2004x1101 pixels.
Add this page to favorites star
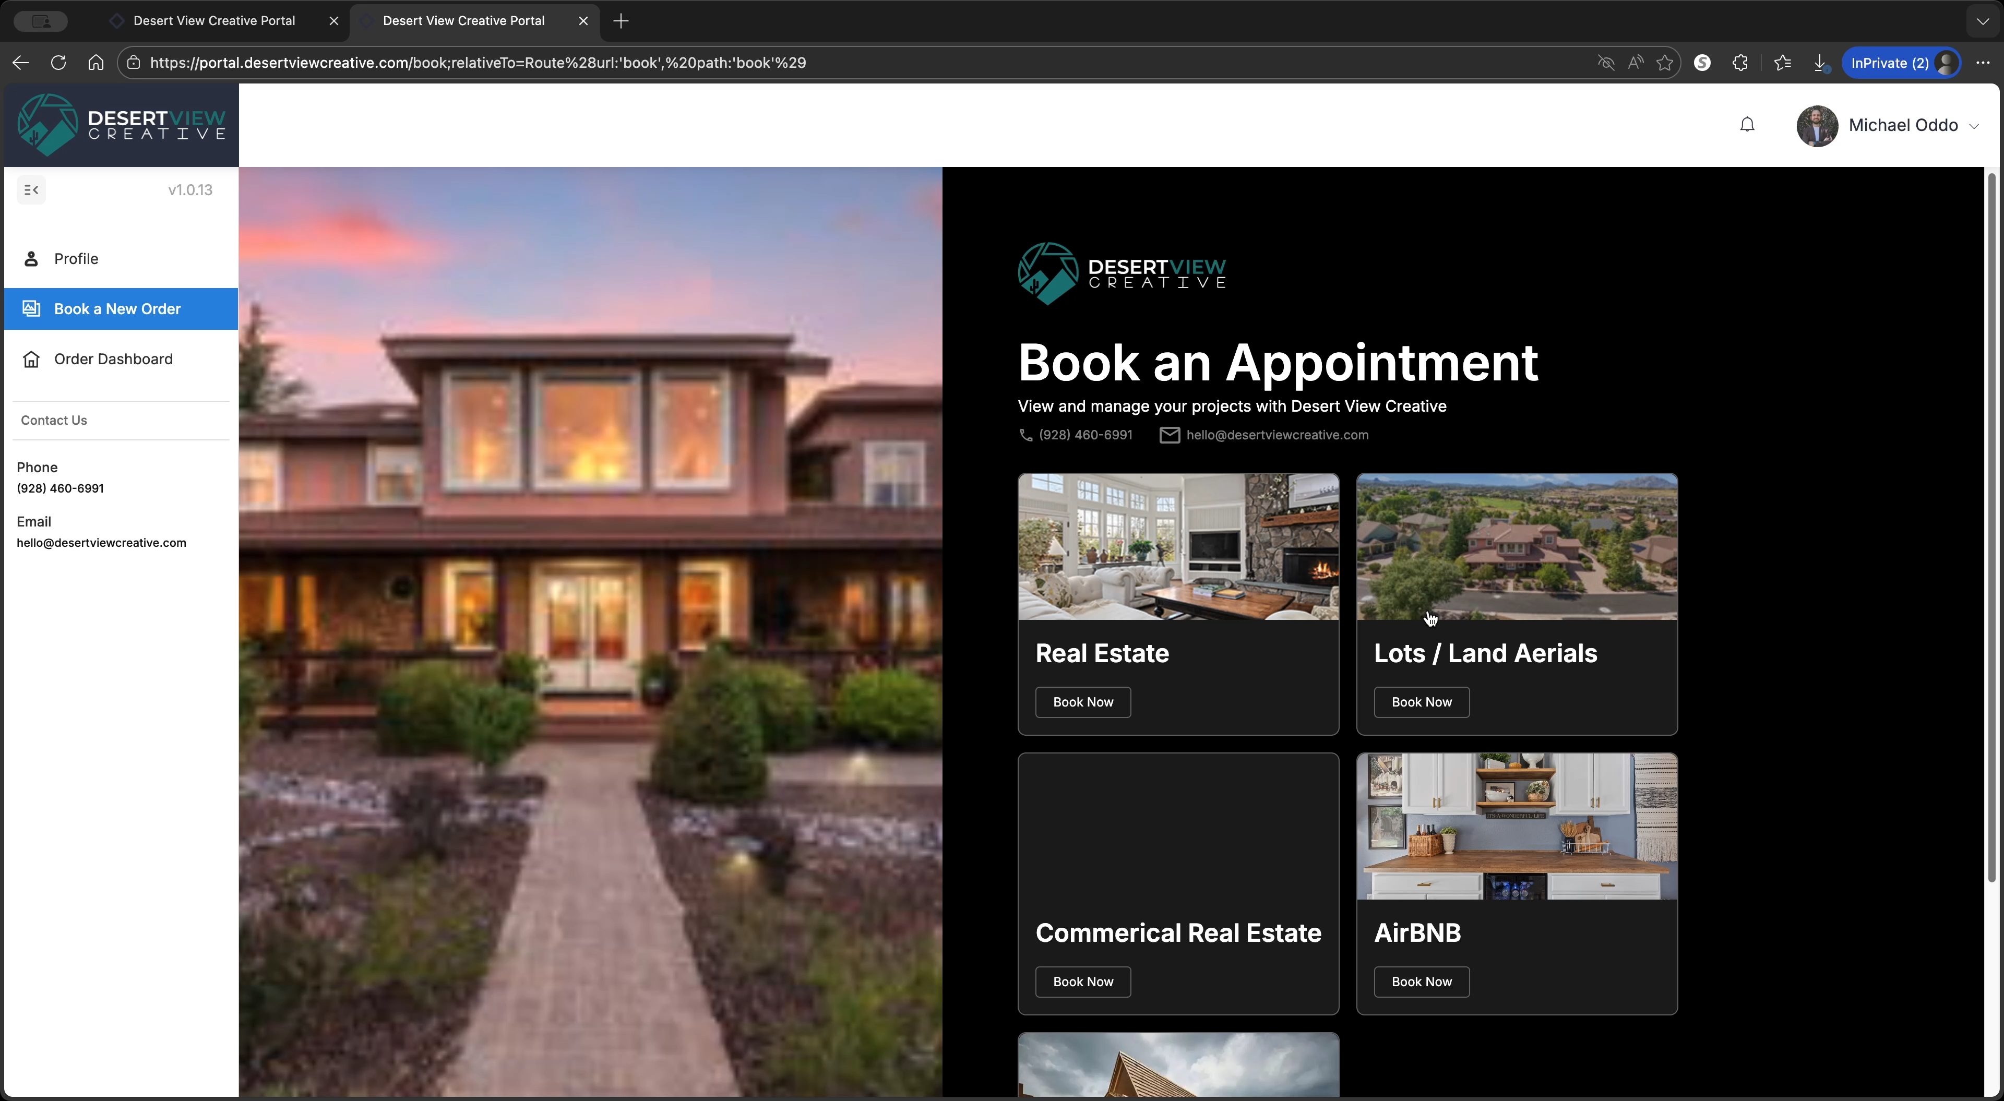click(x=1665, y=63)
